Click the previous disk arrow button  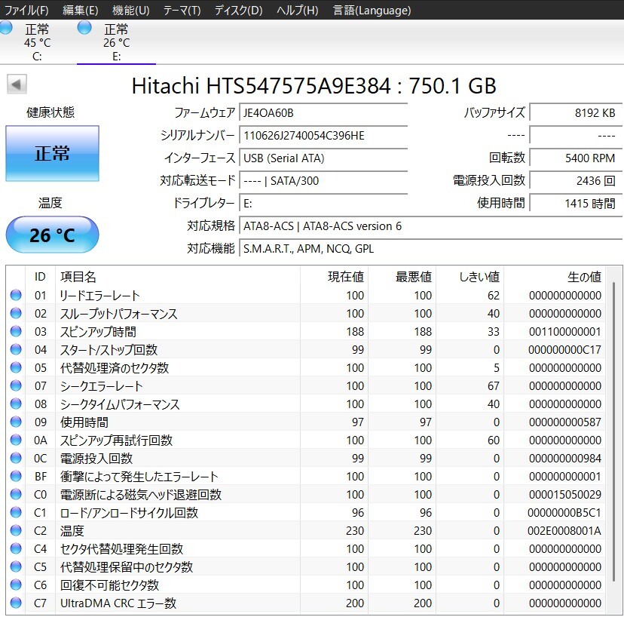pos(17,84)
